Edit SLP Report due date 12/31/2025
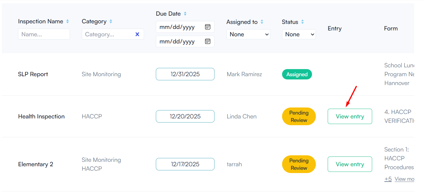Image resolution: width=424 pixels, height=194 pixels. pyautogui.click(x=185, y=74)
